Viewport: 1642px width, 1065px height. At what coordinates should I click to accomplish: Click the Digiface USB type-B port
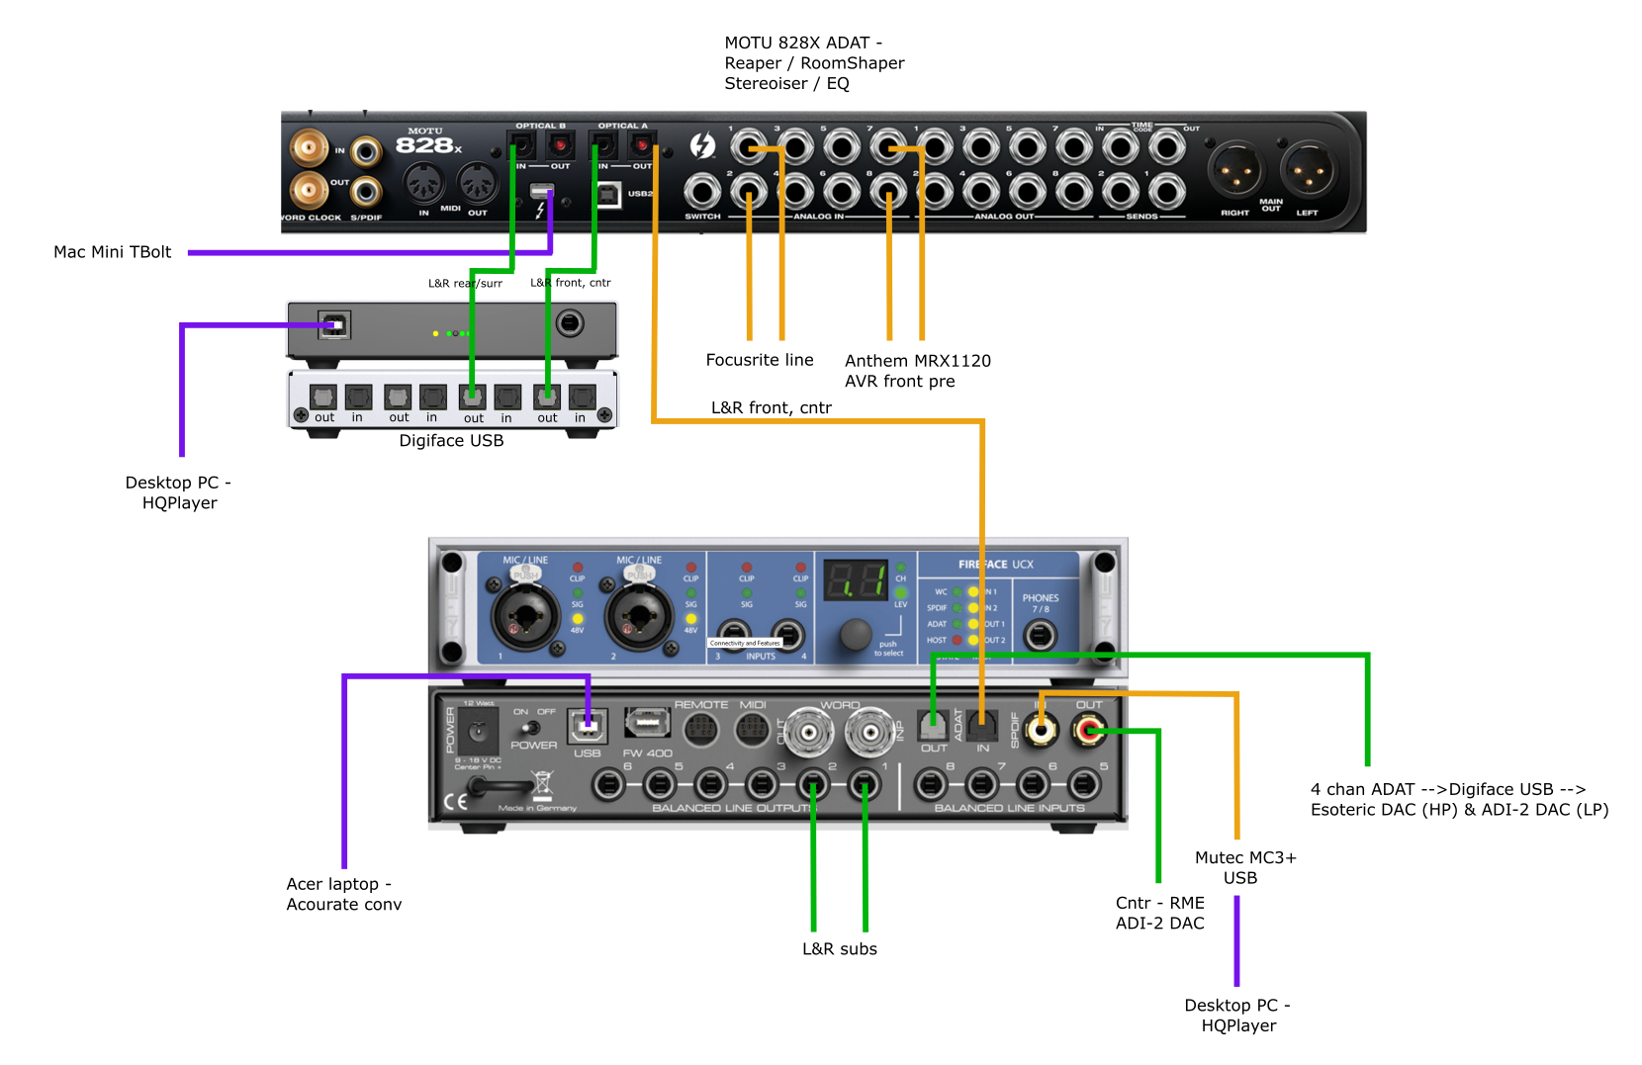pyautogui.click(x=334, y=324)
